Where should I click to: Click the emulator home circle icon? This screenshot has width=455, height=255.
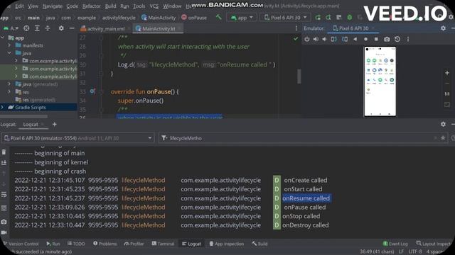[365, 39]
